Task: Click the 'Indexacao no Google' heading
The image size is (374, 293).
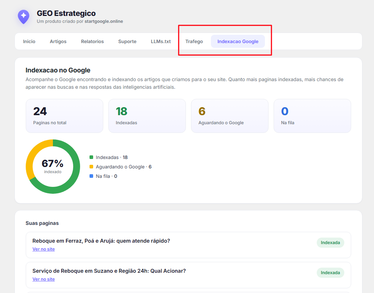Action: [58, 70]
